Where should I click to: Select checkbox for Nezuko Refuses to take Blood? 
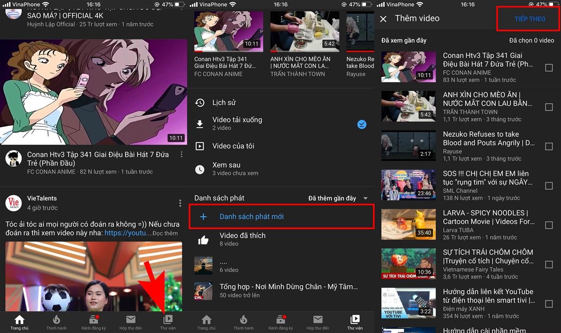click(x=549, y=147)
